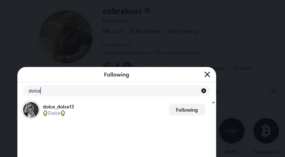This screenshot has height=157, width=285.
Task: Open the three-dot options menu beside cobrakuci
Action: 157,11
